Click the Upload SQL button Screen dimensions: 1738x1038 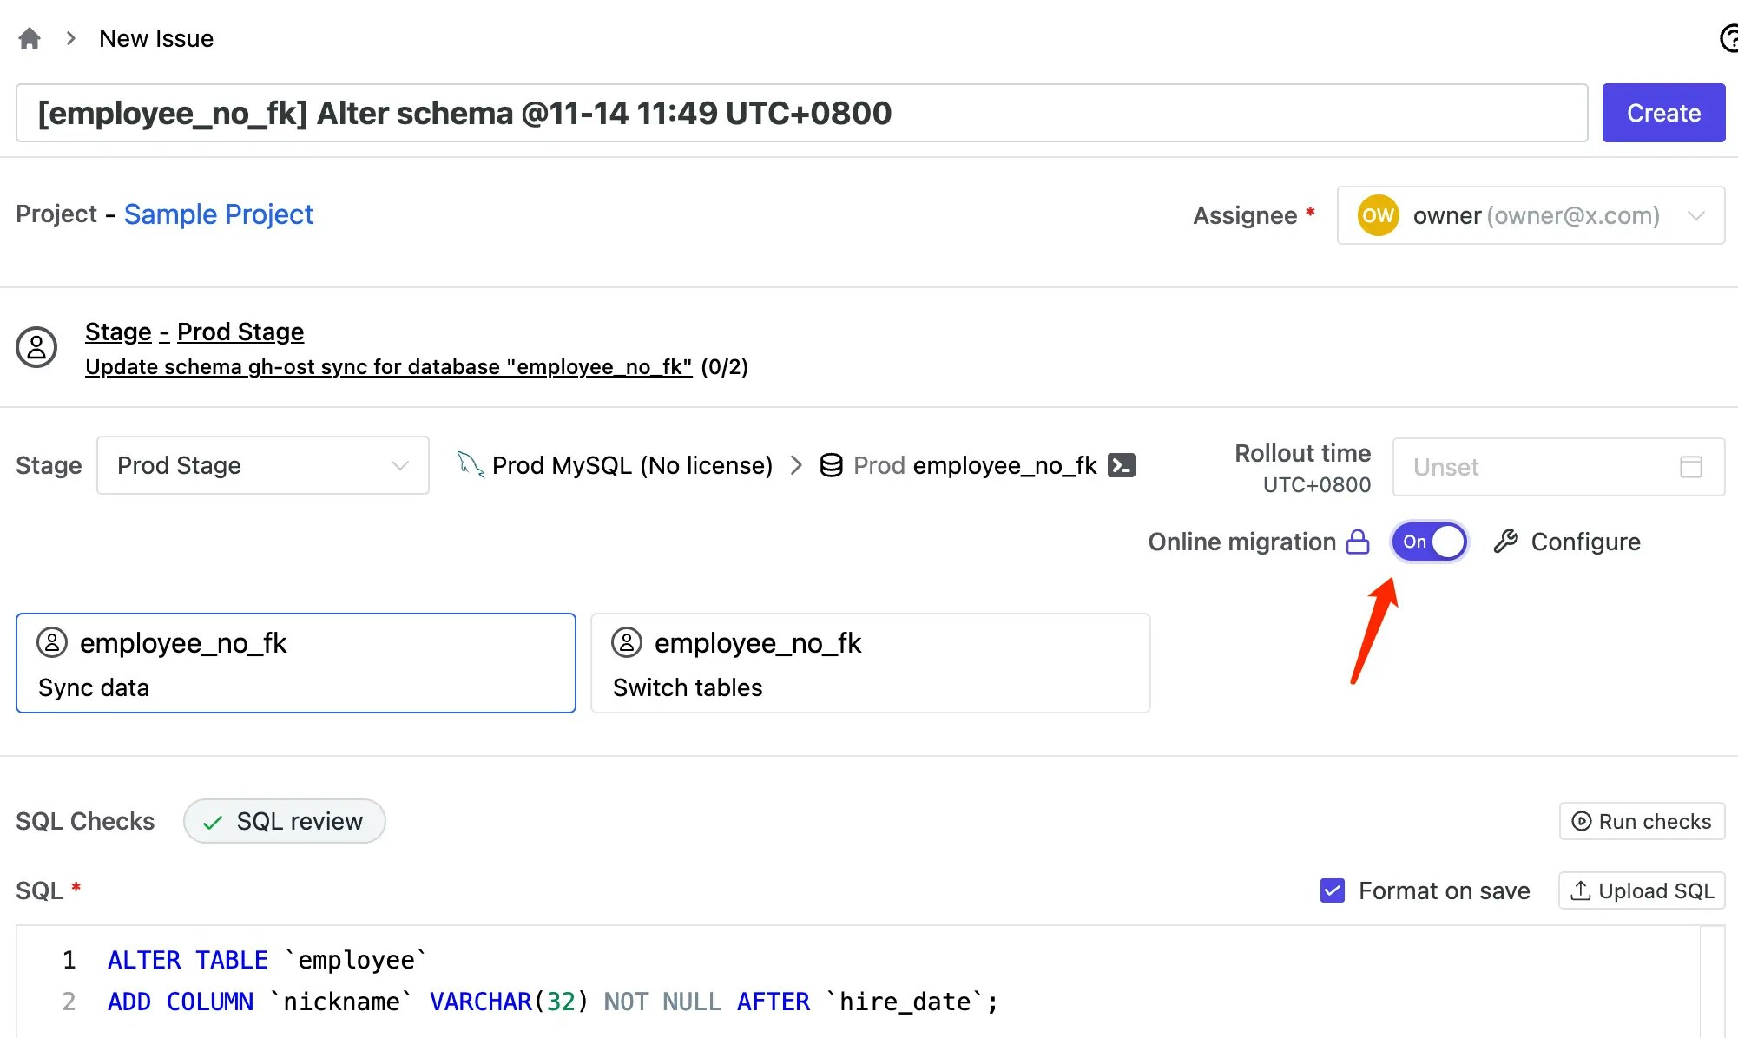click(x=1641, y=891)
